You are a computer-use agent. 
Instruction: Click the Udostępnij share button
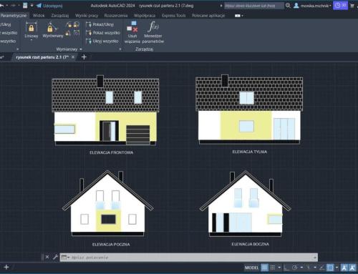coord(49,6)
